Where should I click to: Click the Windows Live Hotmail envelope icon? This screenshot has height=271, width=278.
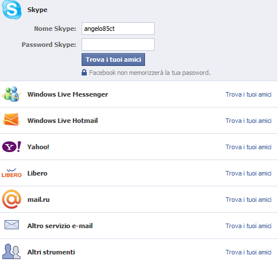(x=11, y=120)
